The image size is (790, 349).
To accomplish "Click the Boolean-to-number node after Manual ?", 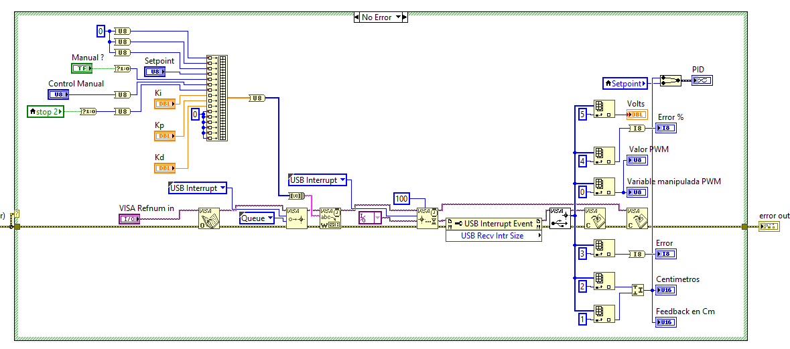I will [x=122, y=68].
